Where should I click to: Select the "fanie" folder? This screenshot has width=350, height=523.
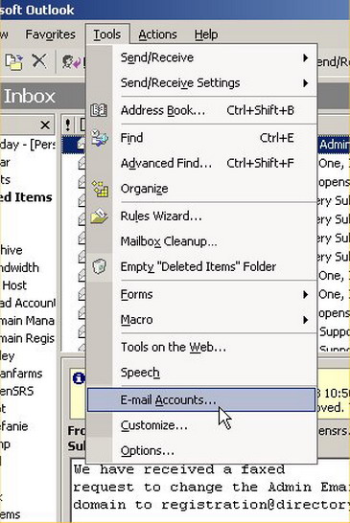coord(14,426)
